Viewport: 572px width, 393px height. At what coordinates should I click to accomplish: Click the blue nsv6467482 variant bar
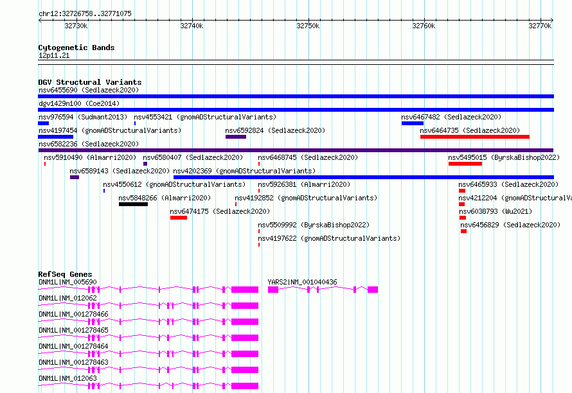(x=412, y=123)
